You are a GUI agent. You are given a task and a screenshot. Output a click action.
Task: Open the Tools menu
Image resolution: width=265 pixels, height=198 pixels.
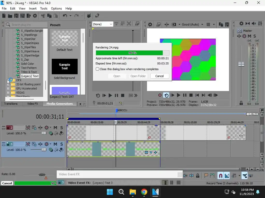point(43,9)
